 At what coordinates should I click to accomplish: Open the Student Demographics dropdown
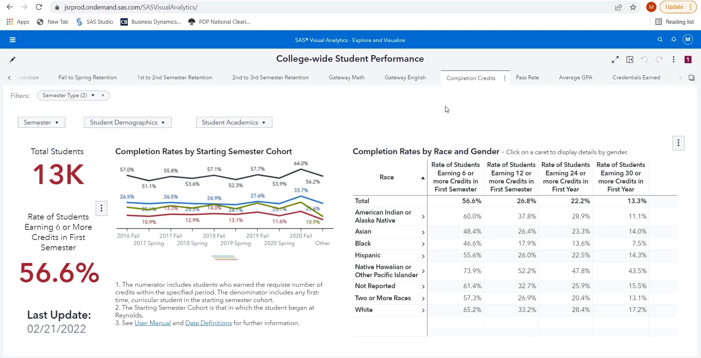[x=127, y=122]
